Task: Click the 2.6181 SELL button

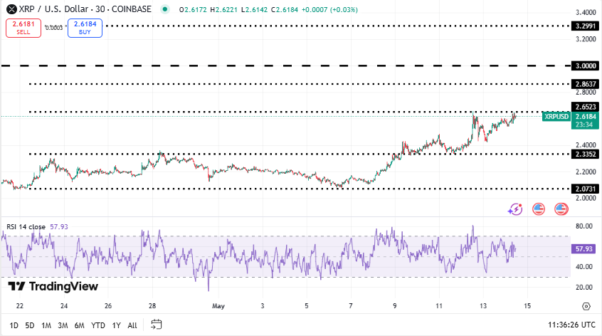Action: click(x=23, y=28)
